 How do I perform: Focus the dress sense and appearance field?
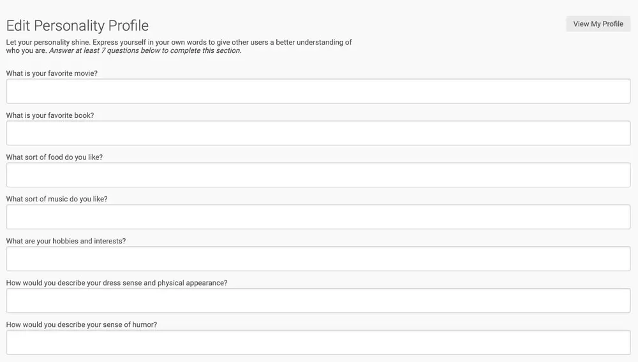(x=318, y=301)
